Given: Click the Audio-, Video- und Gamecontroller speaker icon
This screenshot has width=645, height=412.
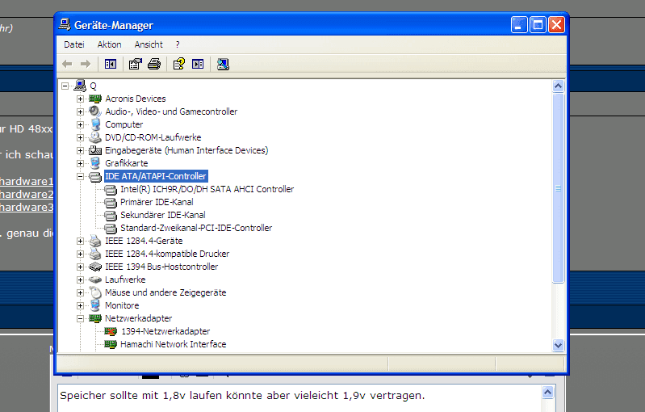Looking at the screenshot, I should 95,111.
